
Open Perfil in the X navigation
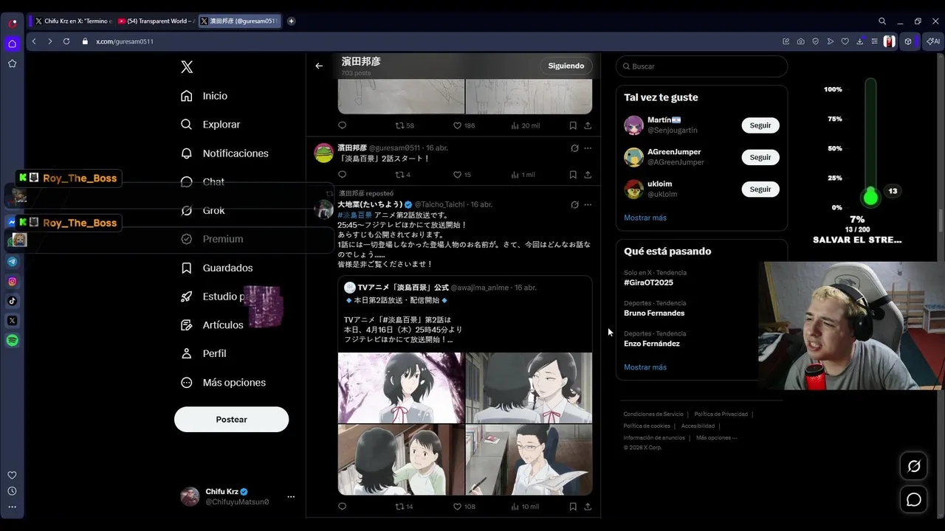(x=204, y=354)
